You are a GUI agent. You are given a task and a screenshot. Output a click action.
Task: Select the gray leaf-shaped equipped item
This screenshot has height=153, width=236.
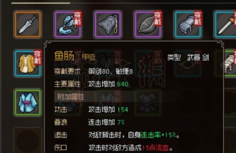(x=148, y=24)
